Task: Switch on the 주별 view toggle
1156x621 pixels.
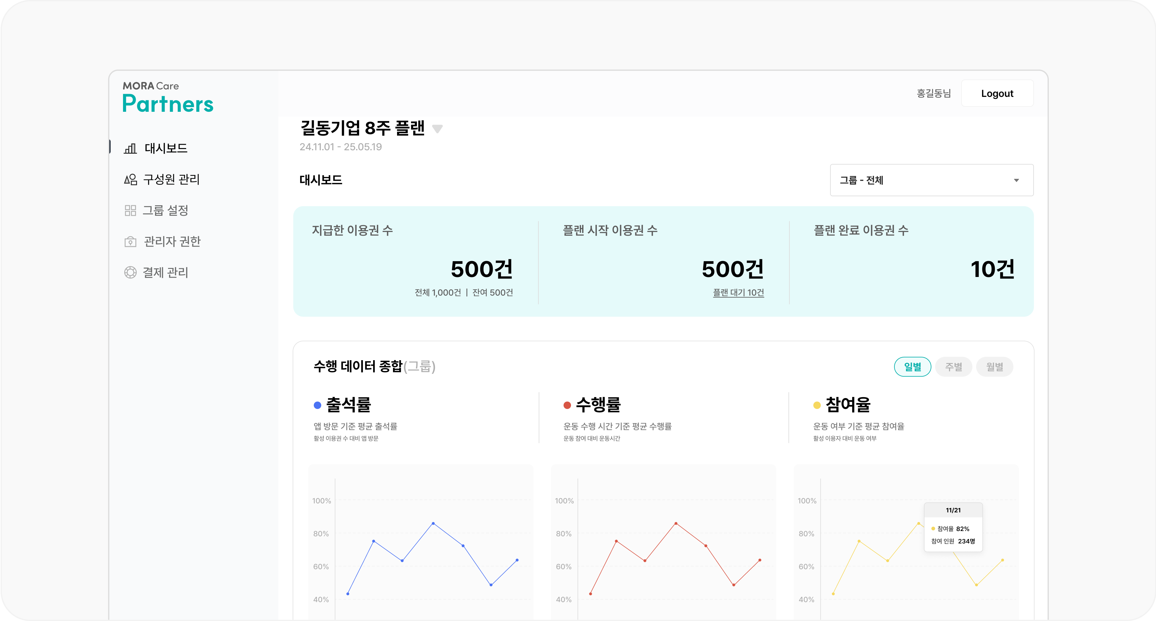Action: pyautogui.click(x=954, y=367)
